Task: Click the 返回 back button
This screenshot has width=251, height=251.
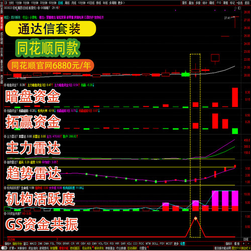Action: 247,3
